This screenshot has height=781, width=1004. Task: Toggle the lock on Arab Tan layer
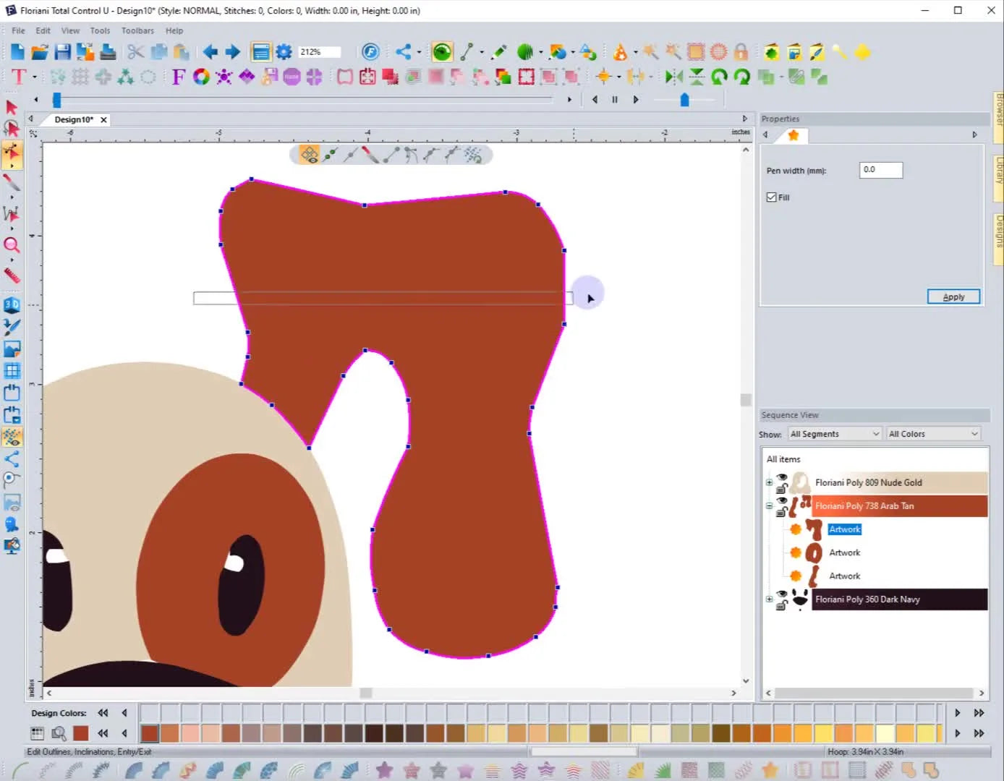pos(781,512)
